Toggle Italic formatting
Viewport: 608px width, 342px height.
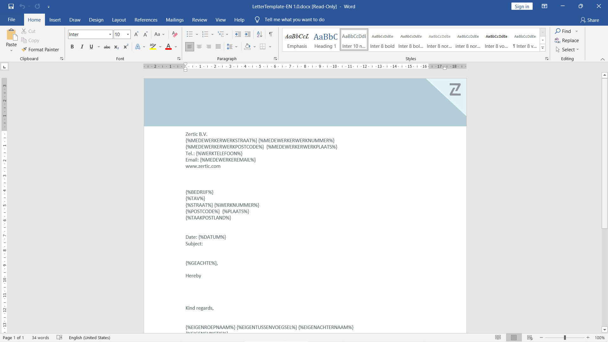(x=82, y=47)
